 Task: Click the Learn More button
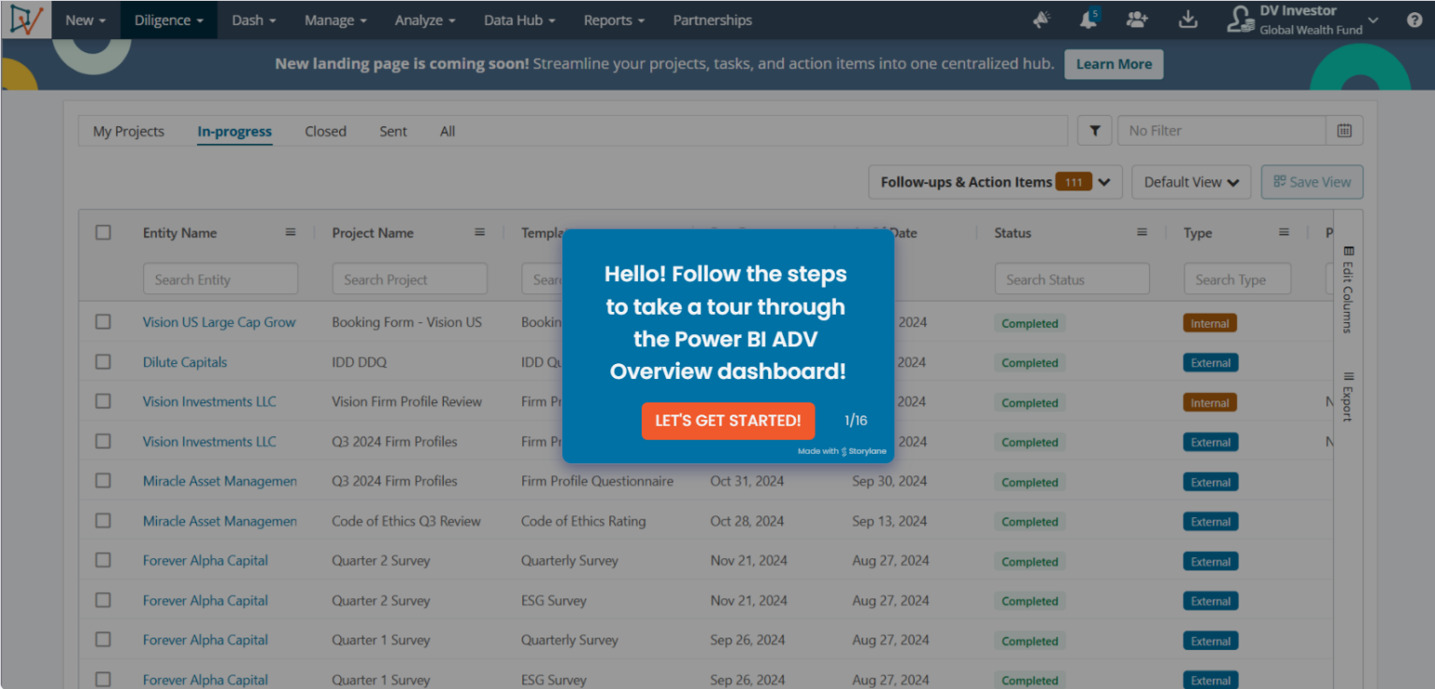pyautogui.click(x=1114, y=64)
